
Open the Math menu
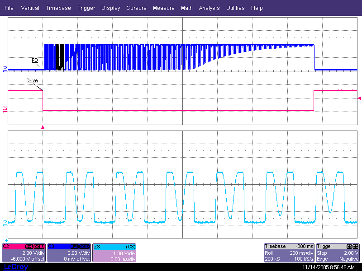click(187, 8)
